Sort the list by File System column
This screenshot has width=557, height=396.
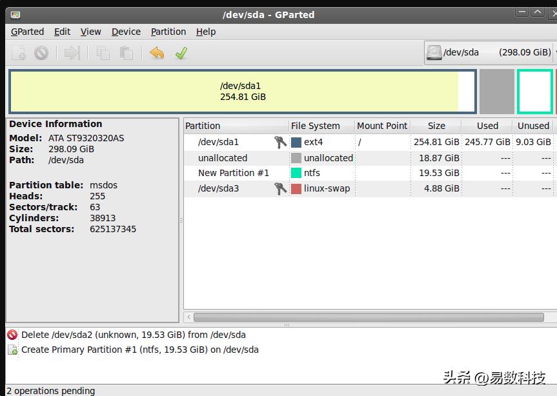point(315,126)
